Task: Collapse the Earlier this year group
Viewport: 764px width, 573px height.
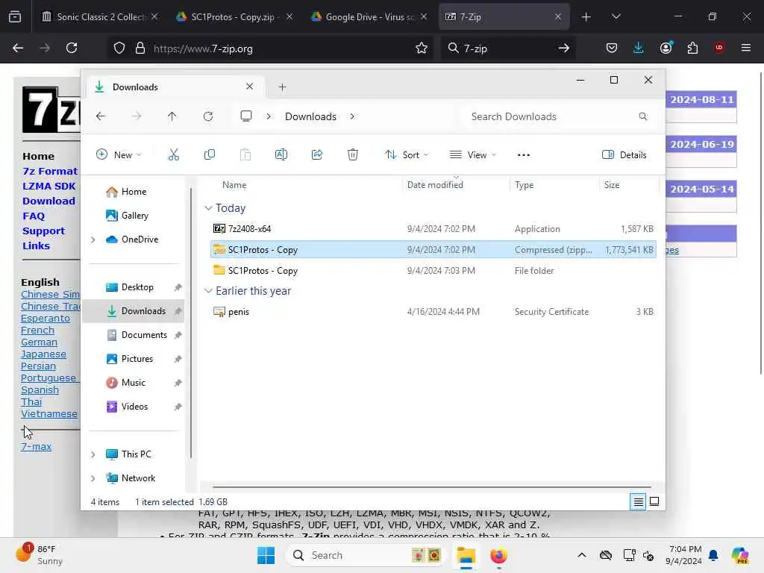Action: click(208, 291)
